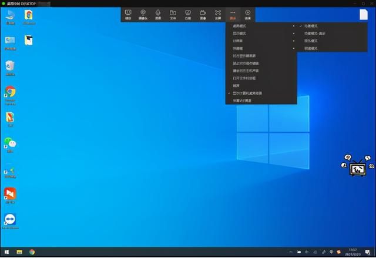
Task: Click the highlighted three-dots More icon in the toolbar
Action: [233, 14]
